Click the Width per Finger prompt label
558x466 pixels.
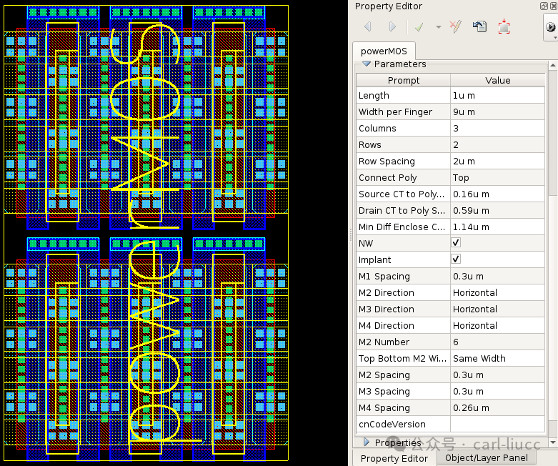coord(395,111)
